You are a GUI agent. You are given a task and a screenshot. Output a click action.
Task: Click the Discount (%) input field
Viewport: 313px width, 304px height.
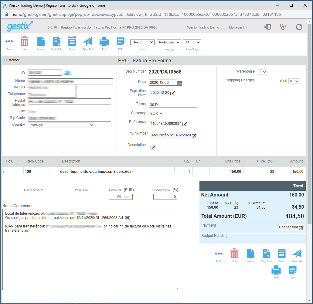pos(165,197)
